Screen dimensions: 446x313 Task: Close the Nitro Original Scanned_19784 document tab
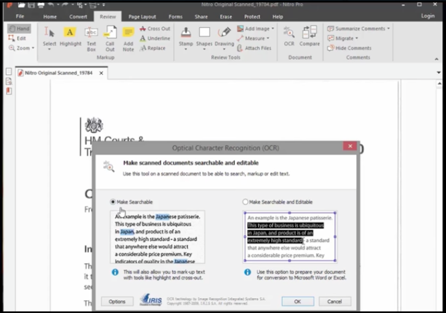coord(102,73)
